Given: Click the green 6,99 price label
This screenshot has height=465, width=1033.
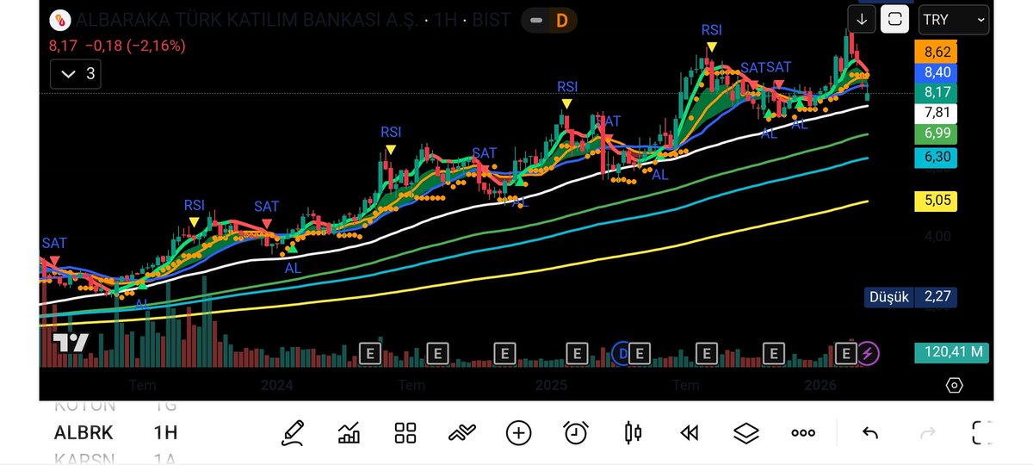Looking at the screenshot, I should point(937,133).
